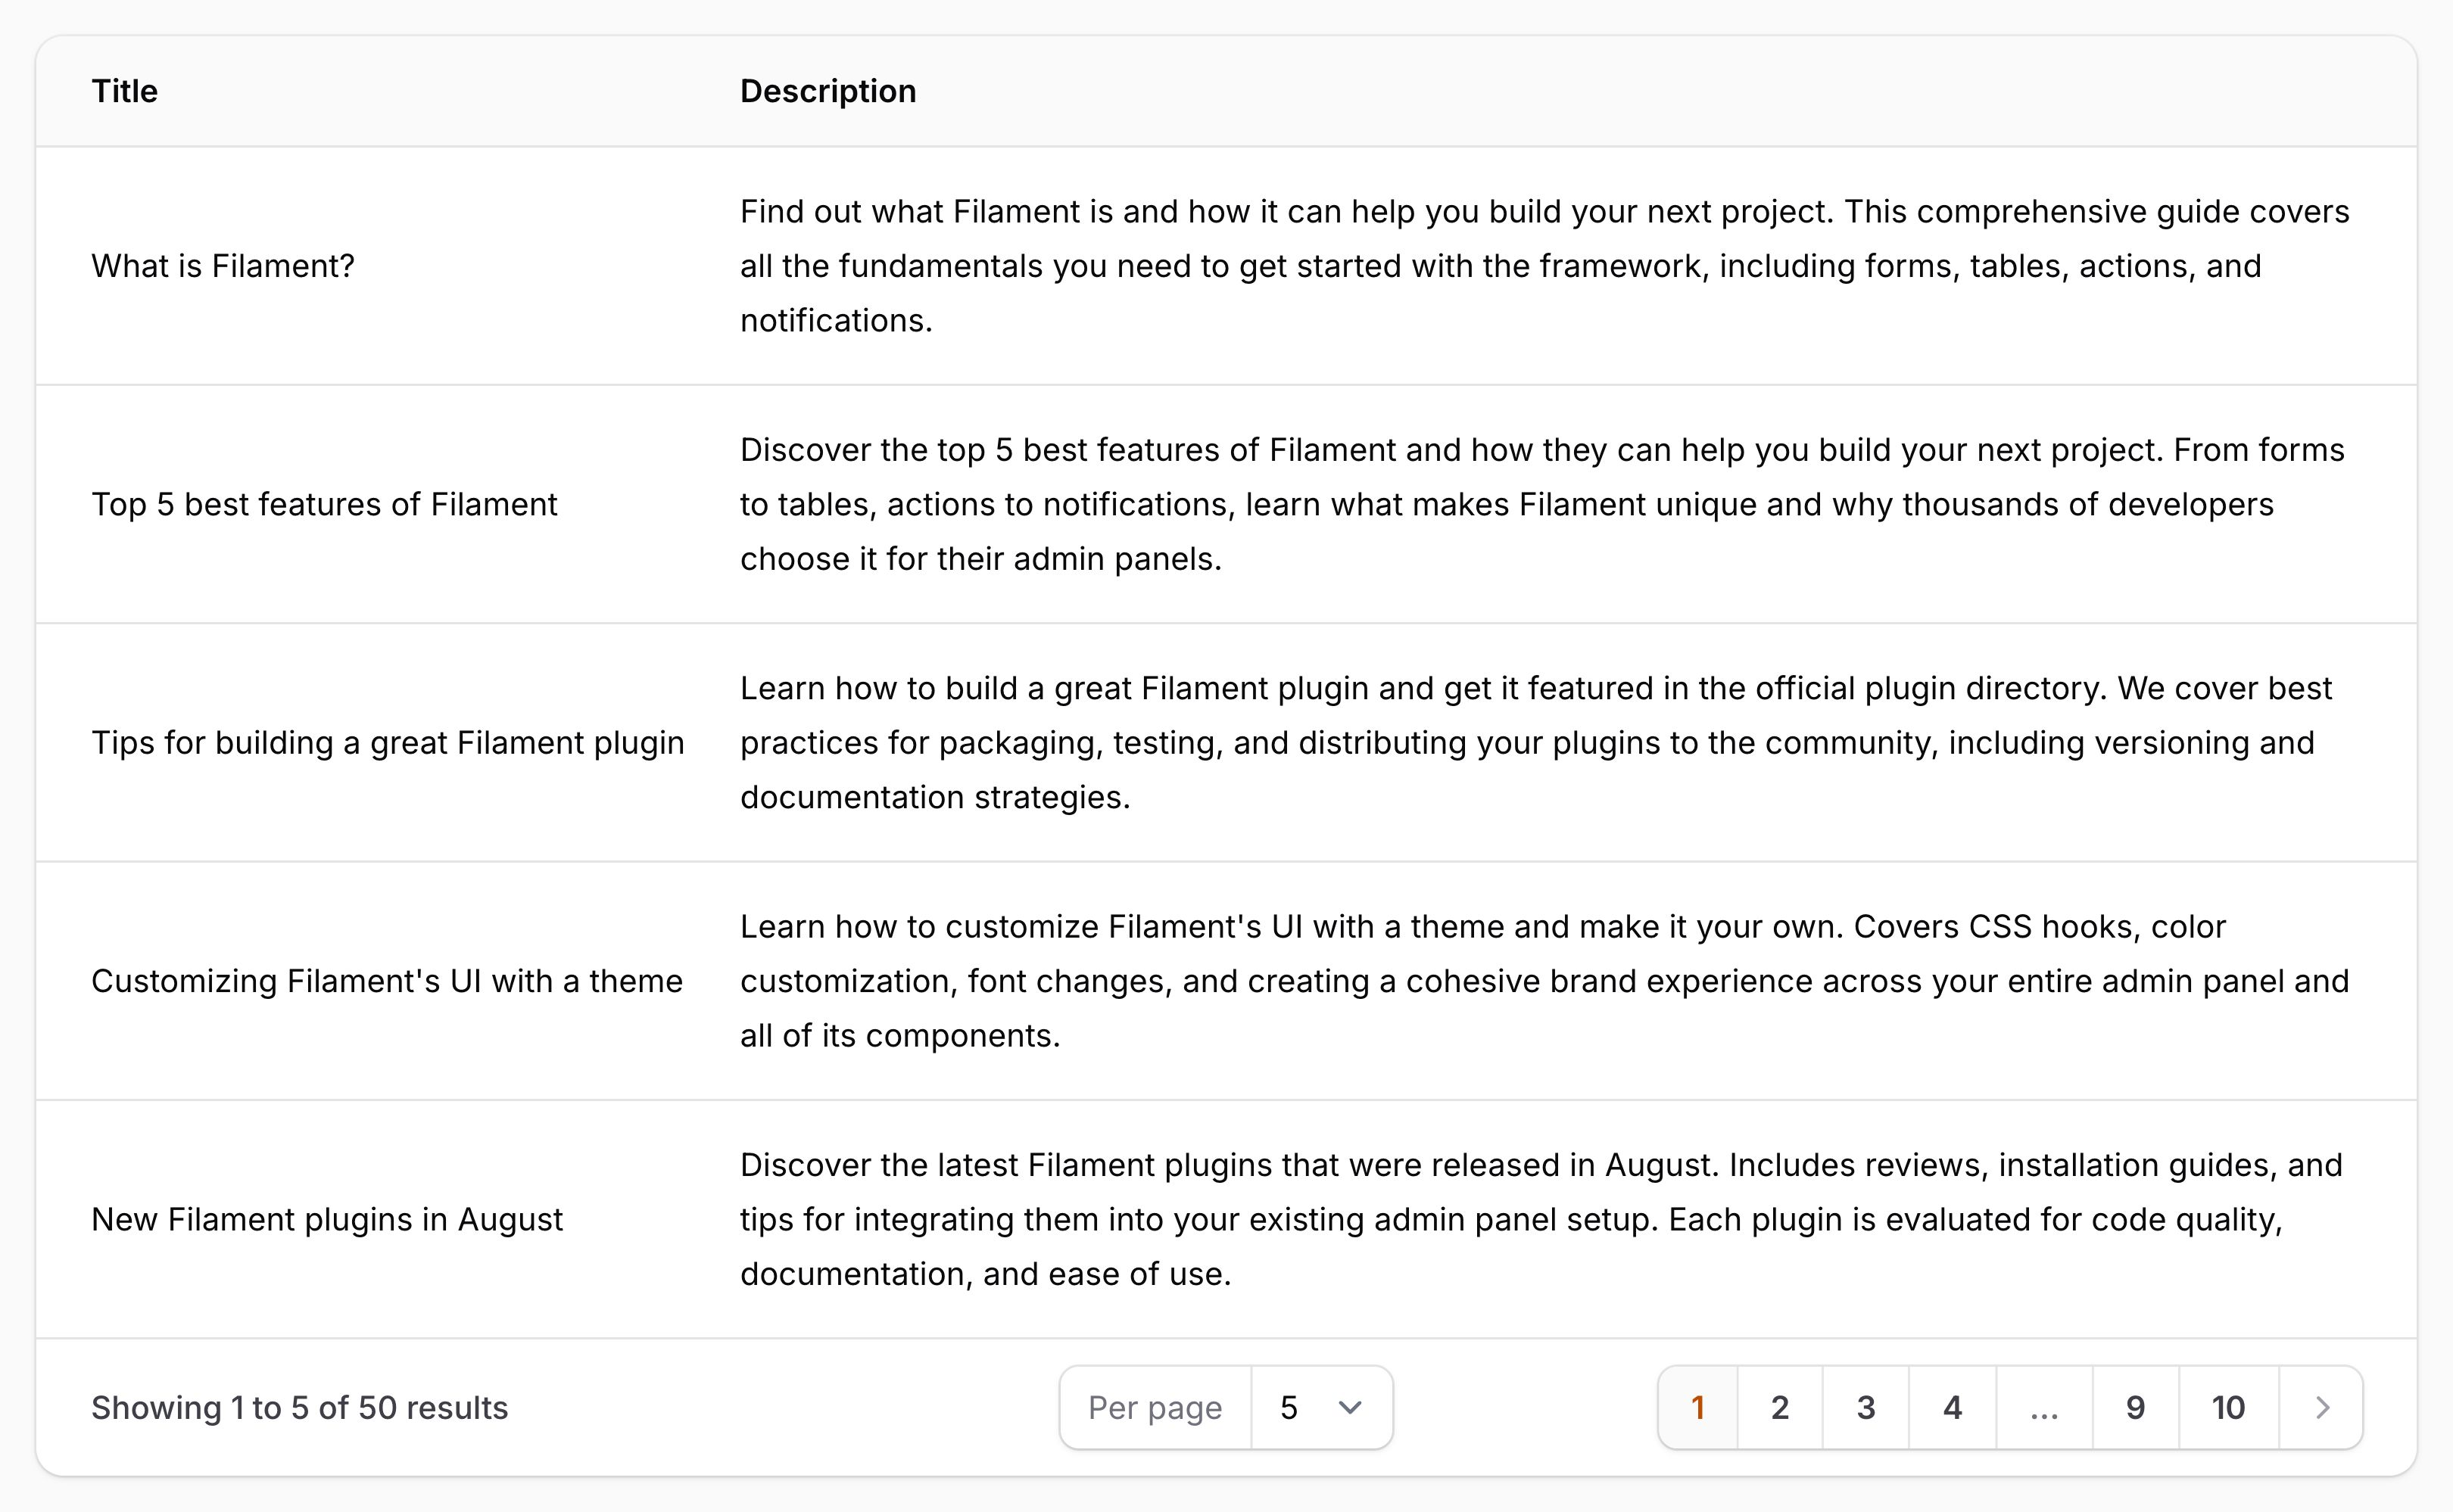Select "Tips for building a great Filament plugin"
Image resolution: width=2453 pixels, height=1512 pixels.
[388, 743]
